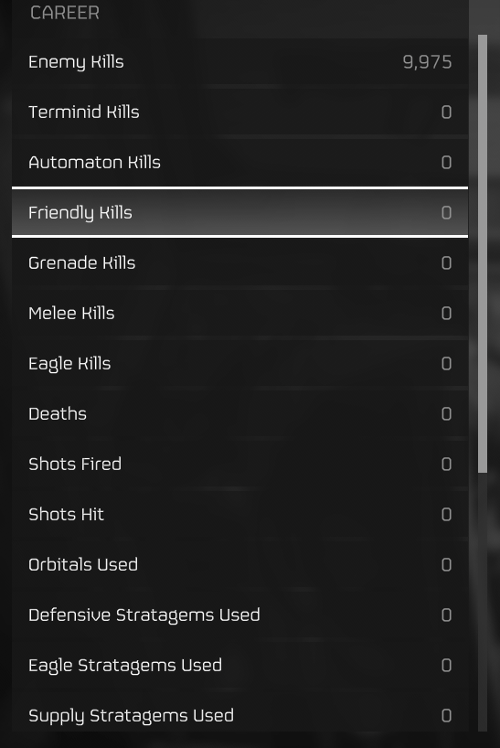Select the Orbitals Used row
This screenshot has height=748, width=500.
click(x=239, y=565)
